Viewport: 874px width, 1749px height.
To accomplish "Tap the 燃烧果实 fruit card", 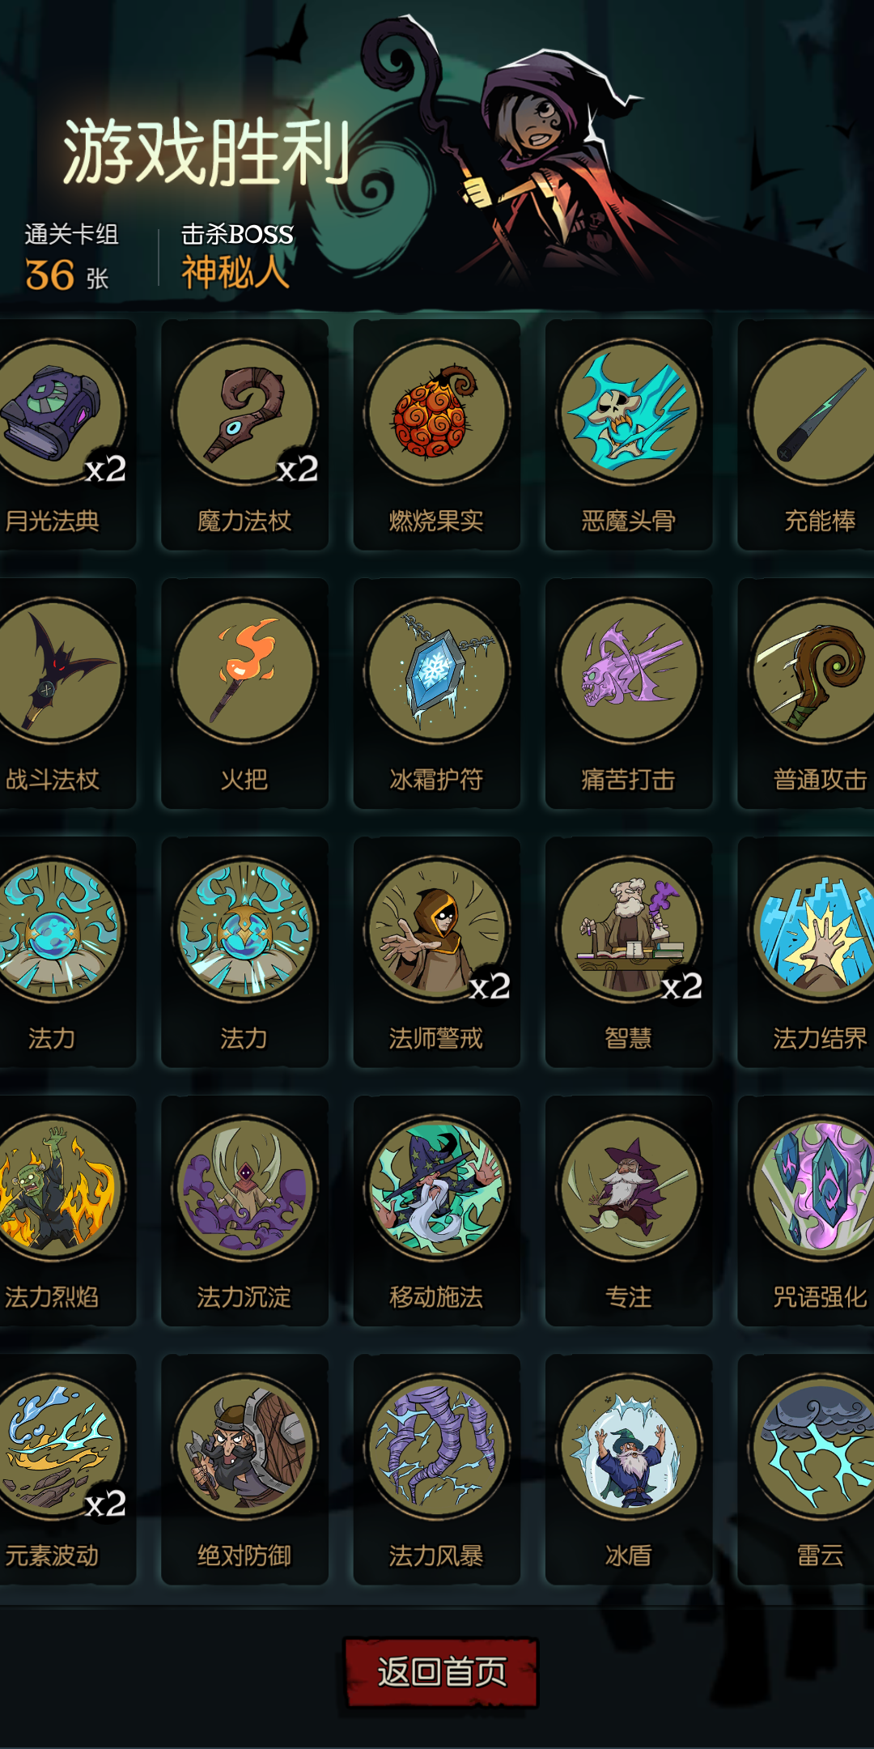I will pyautogui.click(x=437, y=435).
